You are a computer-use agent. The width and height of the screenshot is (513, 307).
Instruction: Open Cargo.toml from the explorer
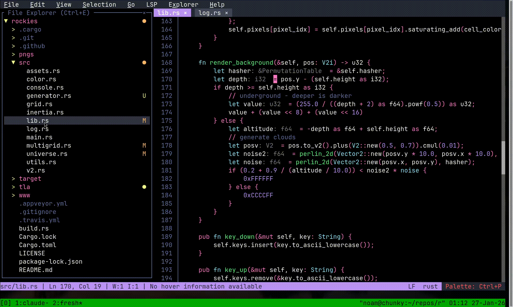pyautogui.click(x=37, y=245)
